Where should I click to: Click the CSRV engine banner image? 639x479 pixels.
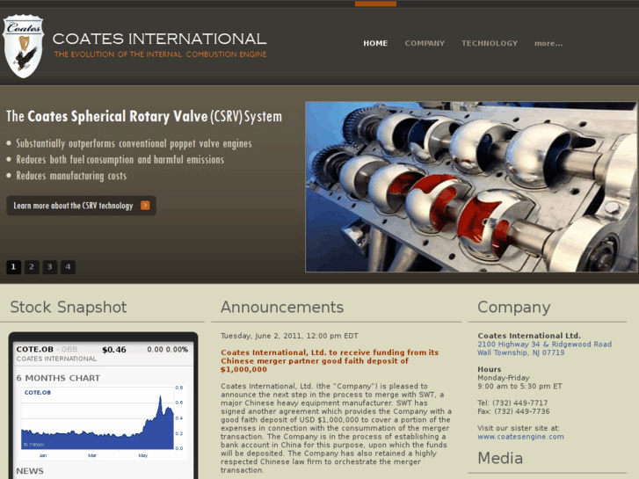point(471,186)
